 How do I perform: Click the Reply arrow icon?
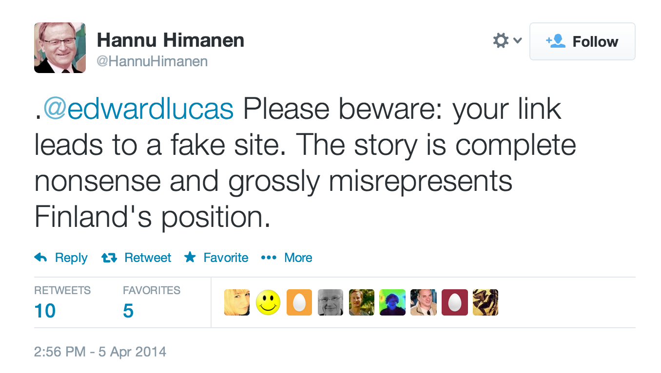40,258
